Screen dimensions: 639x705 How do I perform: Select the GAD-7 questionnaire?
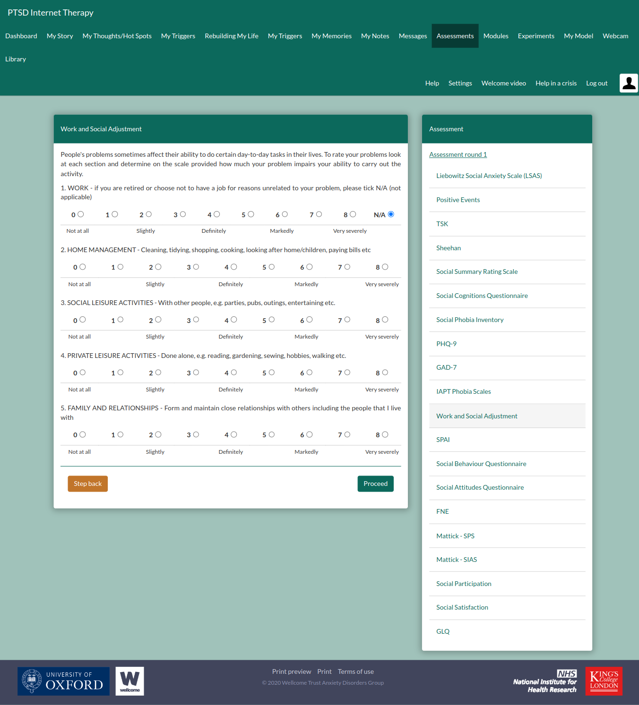446,367
